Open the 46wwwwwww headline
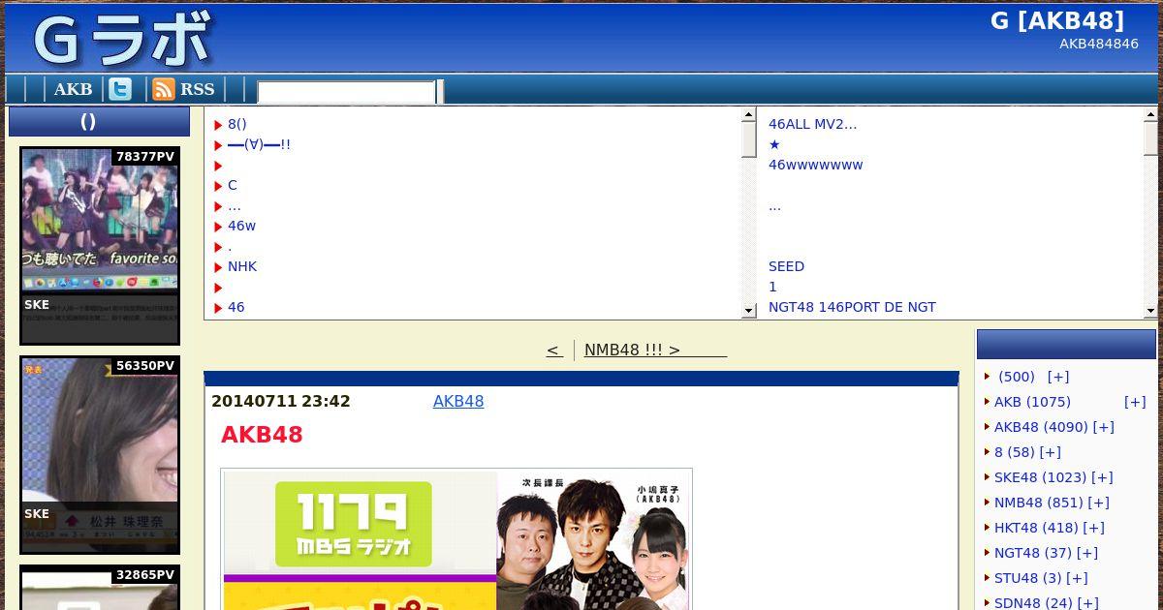Viewport: 1163px width, 610px height. coord(815,165)
